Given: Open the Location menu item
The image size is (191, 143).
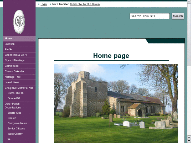Looking at the screenshot, I should pos(19,44).
